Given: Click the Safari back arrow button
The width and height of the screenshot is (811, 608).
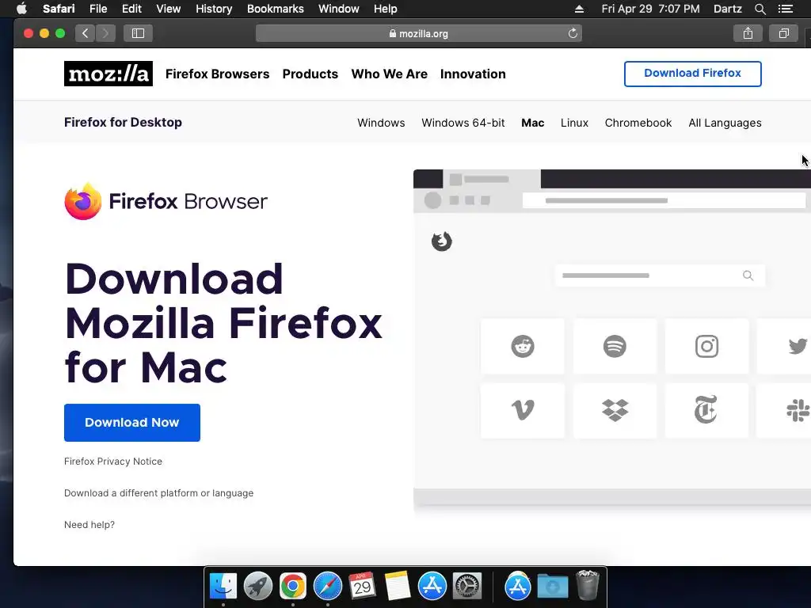Looking at the screenshot, I should click(x=86, y=33).
